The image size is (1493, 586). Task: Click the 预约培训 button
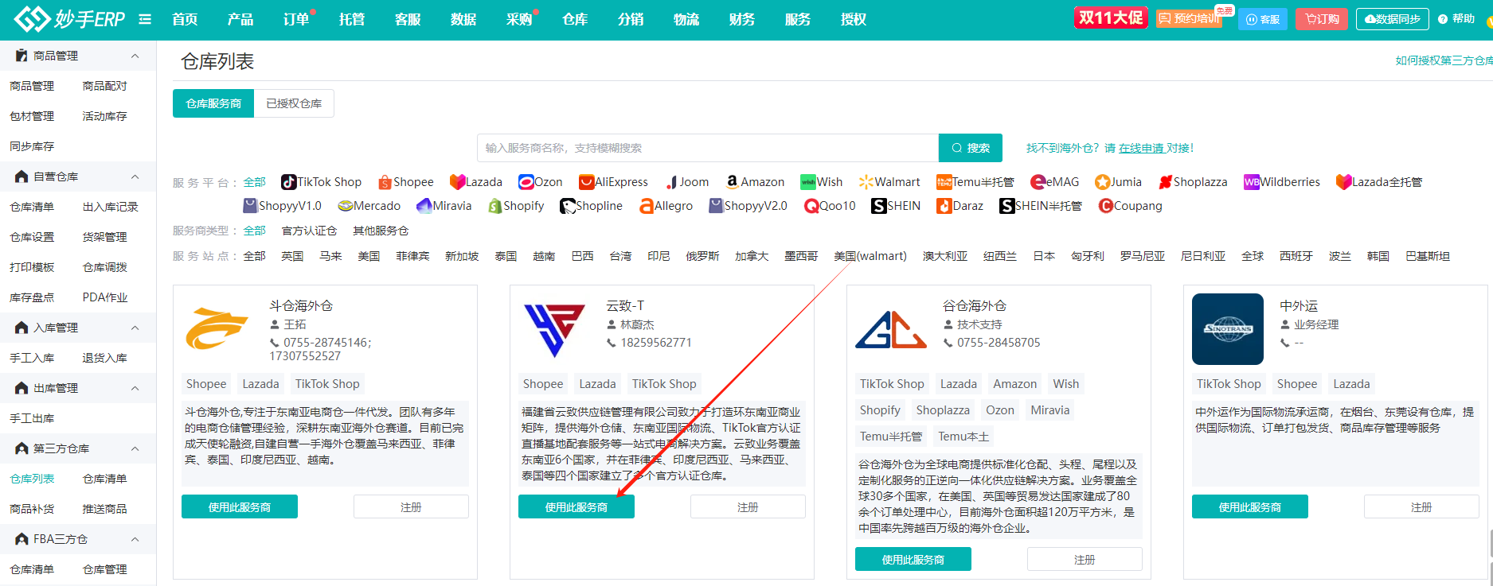[1189, 18]
